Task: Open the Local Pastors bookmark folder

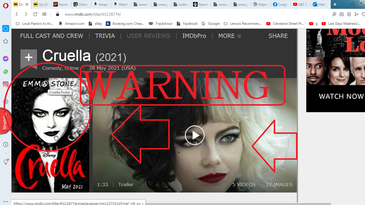Action: (35, 24)
